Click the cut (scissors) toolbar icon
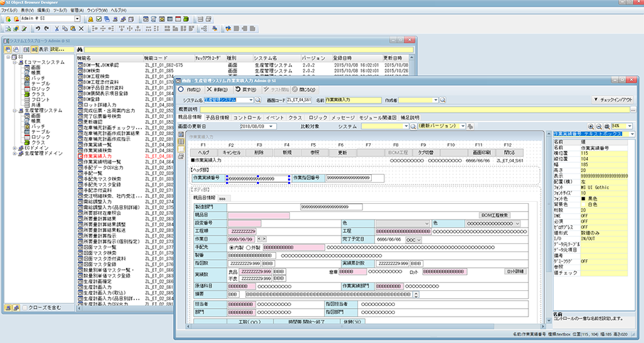The image size is (644, 343). (57, 29)
